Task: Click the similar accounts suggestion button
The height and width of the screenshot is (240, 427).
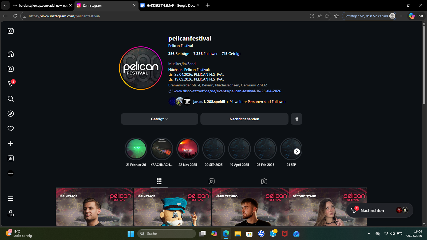Action: click(x=296, y=119)
